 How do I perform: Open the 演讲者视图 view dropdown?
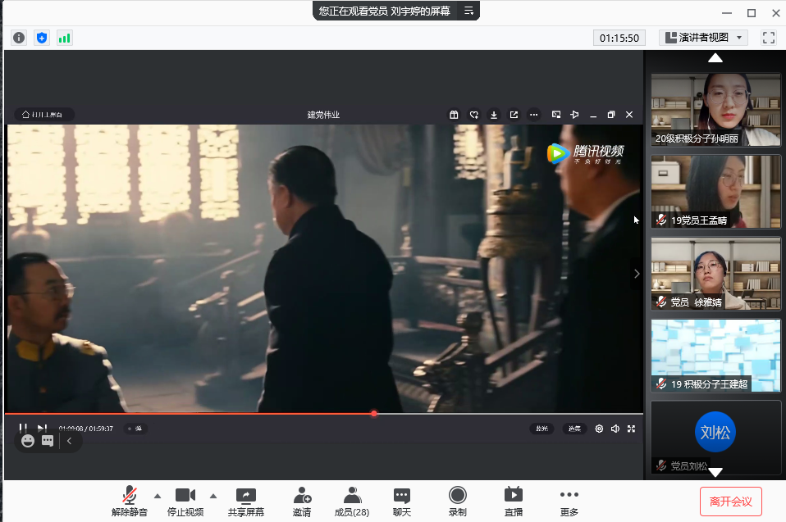(x=703, y=38)
